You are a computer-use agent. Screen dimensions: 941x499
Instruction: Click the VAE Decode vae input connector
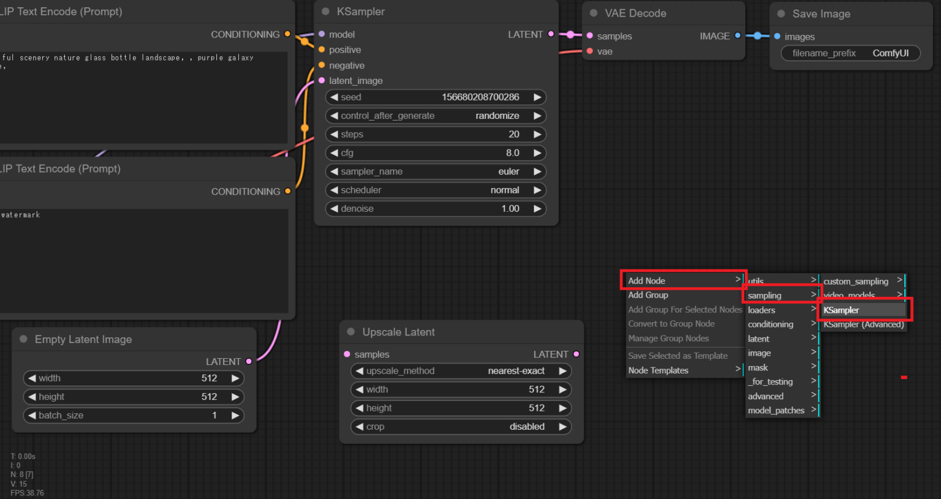point(590,51)
